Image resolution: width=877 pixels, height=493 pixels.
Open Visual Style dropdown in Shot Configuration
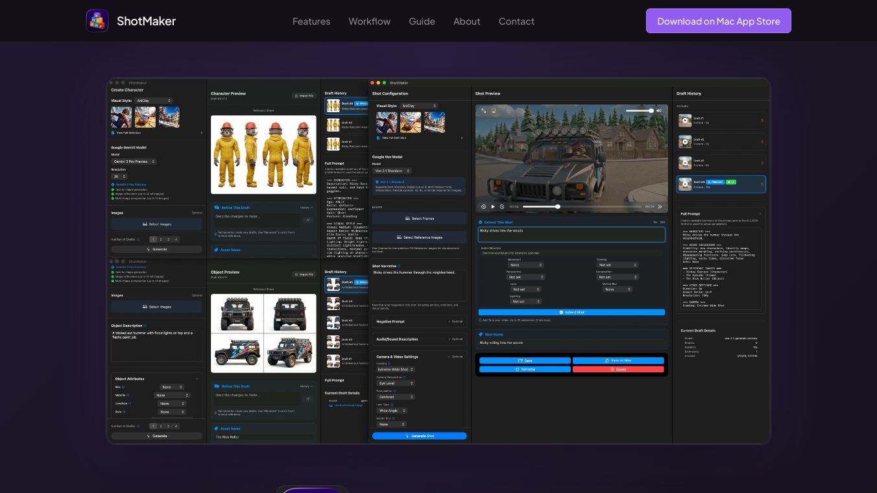(x=418, y=106)
